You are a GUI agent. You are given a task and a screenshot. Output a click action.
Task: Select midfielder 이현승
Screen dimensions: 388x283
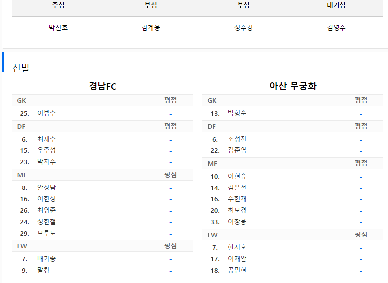237,176
